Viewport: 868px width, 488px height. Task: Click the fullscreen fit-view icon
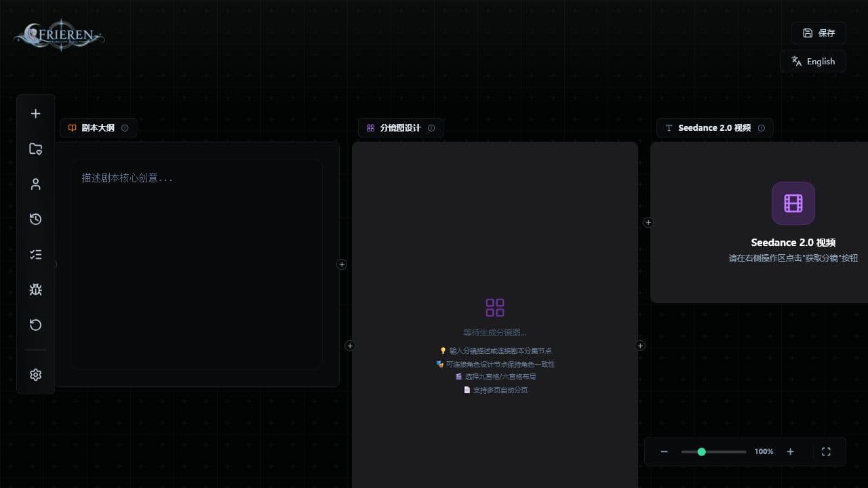click(x=826, y=451)
